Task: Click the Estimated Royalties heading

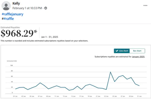Action: coord(10,27)
